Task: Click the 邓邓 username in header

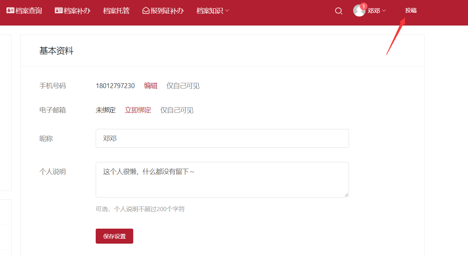Action: click(373, 11)
